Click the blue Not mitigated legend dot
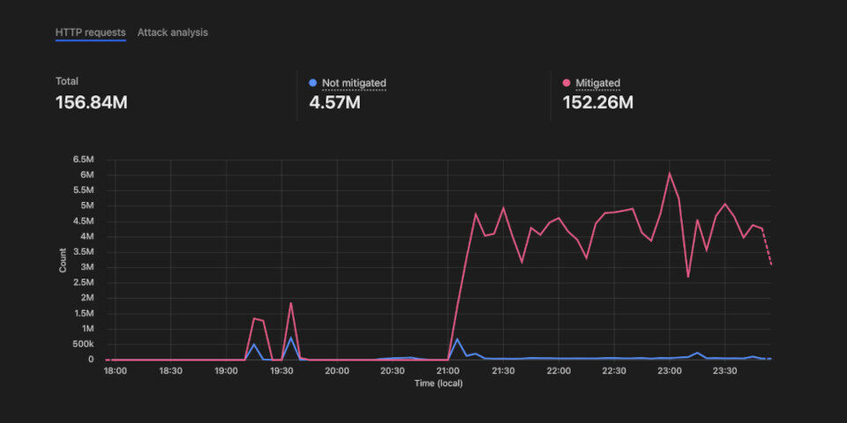 pyautogui.click(x=312, y=83)
